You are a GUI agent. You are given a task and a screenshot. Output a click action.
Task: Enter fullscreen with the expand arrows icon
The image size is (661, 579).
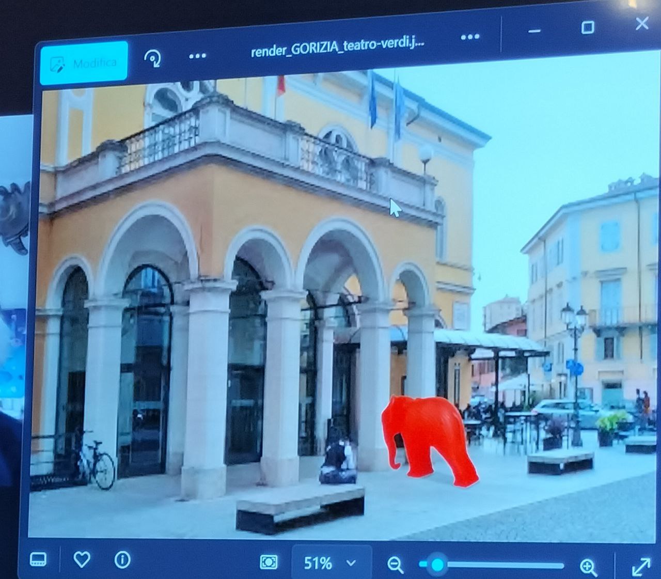pos(641,567)
